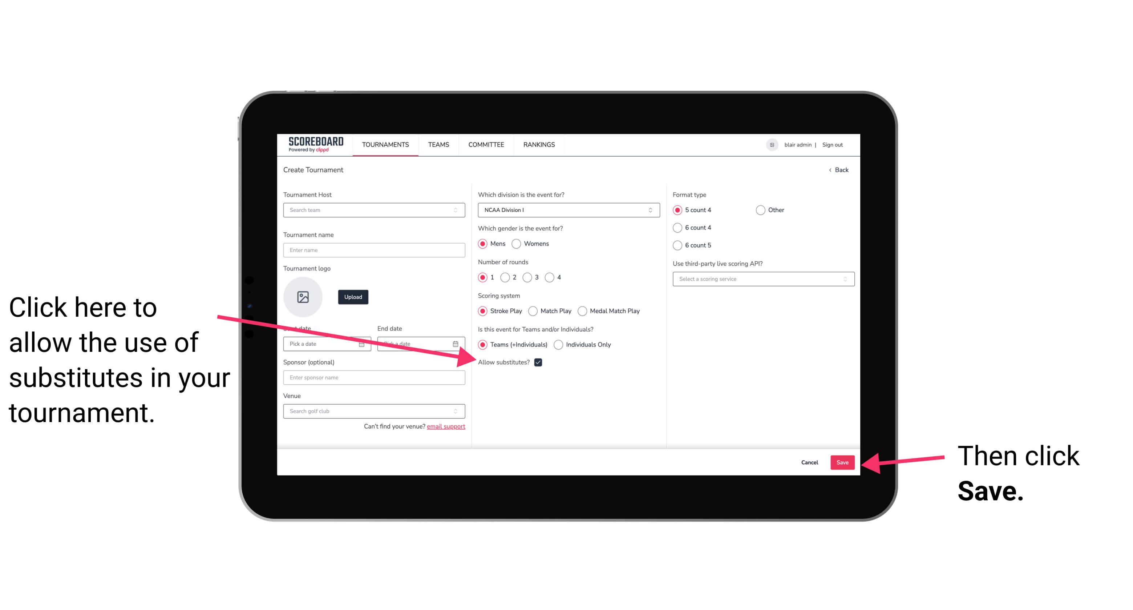The image size is (1133, 610).
Task: Click Cancel button to discard changes
Action: pos(809,461)
